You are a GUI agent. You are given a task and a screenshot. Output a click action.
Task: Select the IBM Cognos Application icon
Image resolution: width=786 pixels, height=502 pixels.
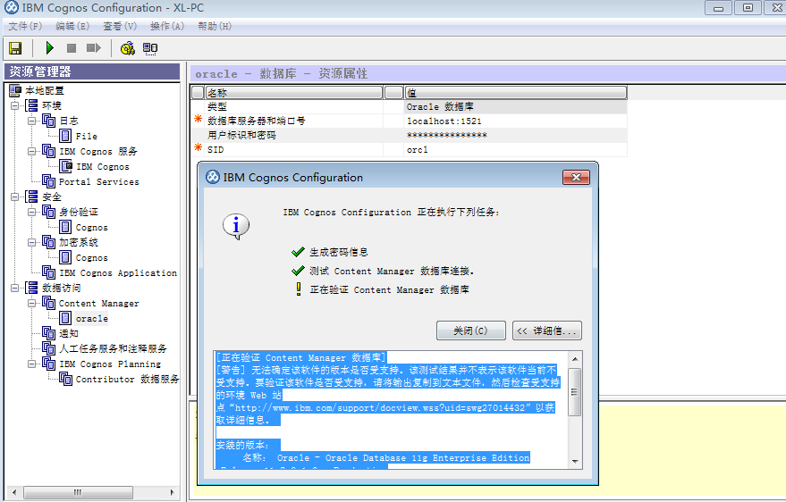tap(48, 272)
